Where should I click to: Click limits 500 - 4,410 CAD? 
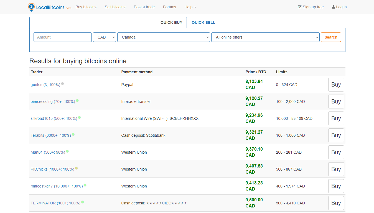[290, 203]
